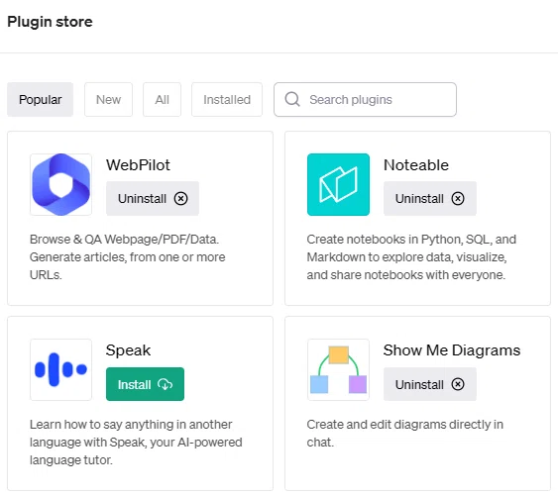Click the search magnifier icon

pyautogui.click(x=292, y=99)
